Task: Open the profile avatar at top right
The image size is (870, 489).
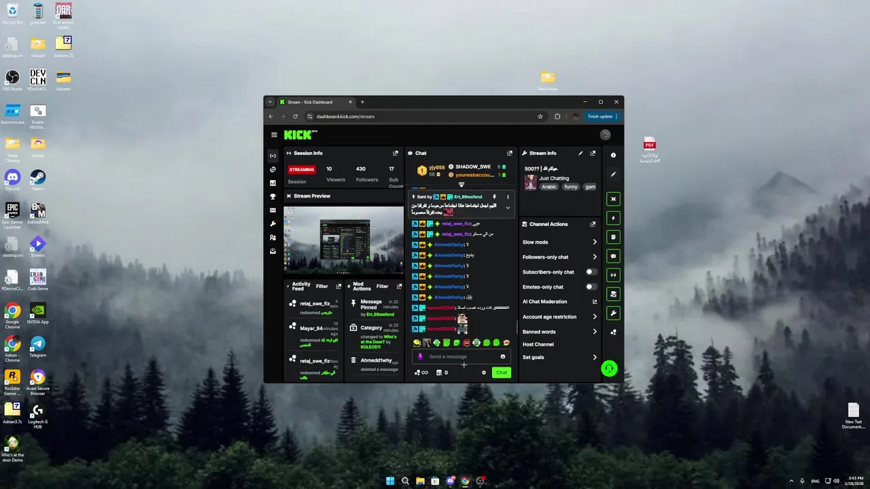Action: [x=605, y=135]
